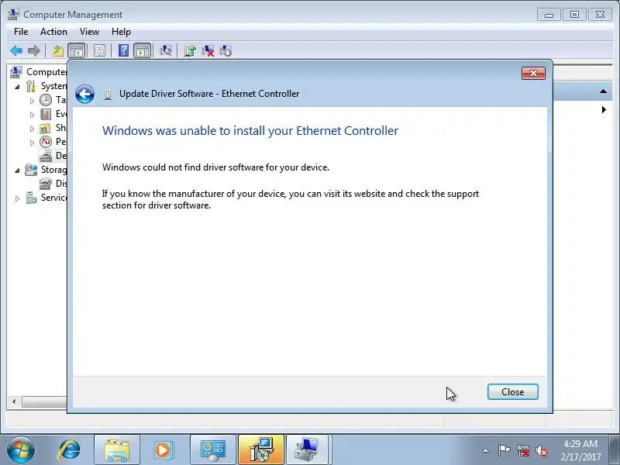Image resolution: width=620 pixels, height=465 pixels.
Task: Expand the Task Scheduler tree node
Action: [x=32, y=101]
